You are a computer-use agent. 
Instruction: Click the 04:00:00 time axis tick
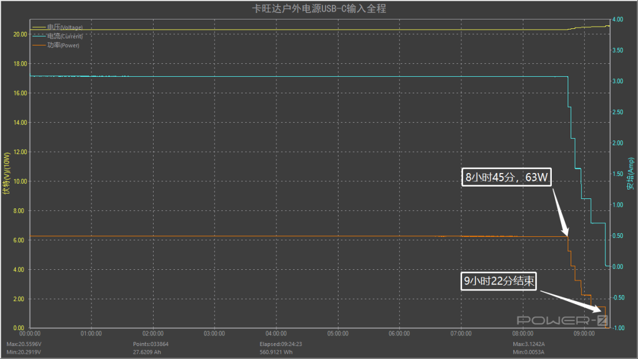click(276, 334)
